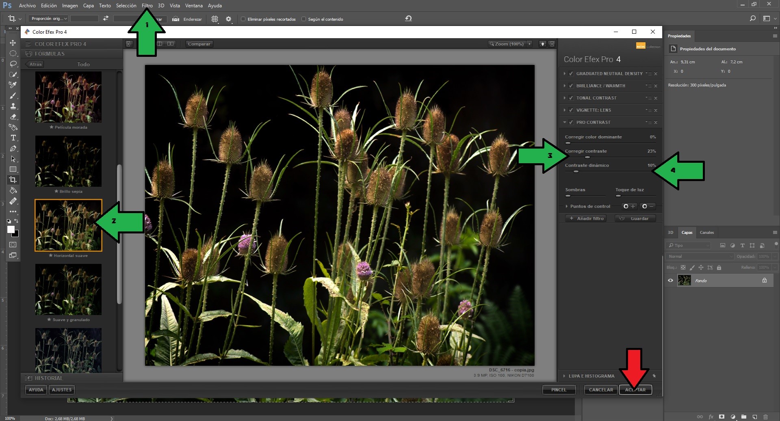The width and height of the screenshot is (780, 421).
Task: Remove the Graduated Neutral Density filter
Action: click(x=656, y=74)
